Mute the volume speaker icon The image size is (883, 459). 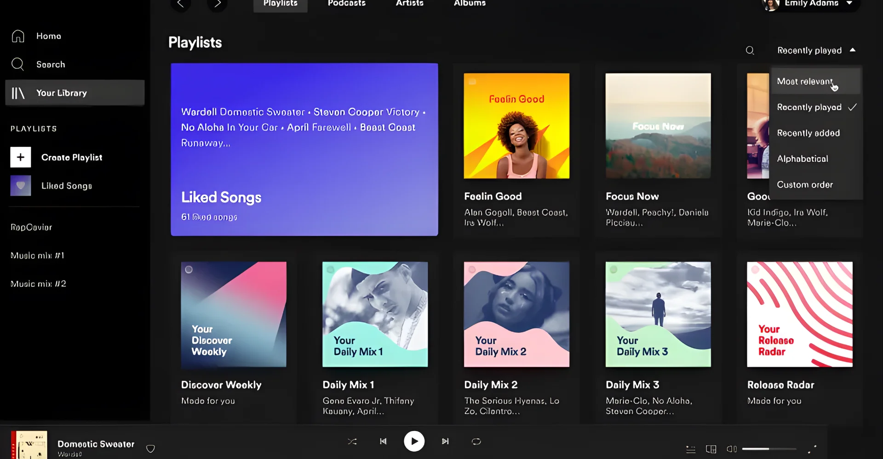tap(731, 449)
